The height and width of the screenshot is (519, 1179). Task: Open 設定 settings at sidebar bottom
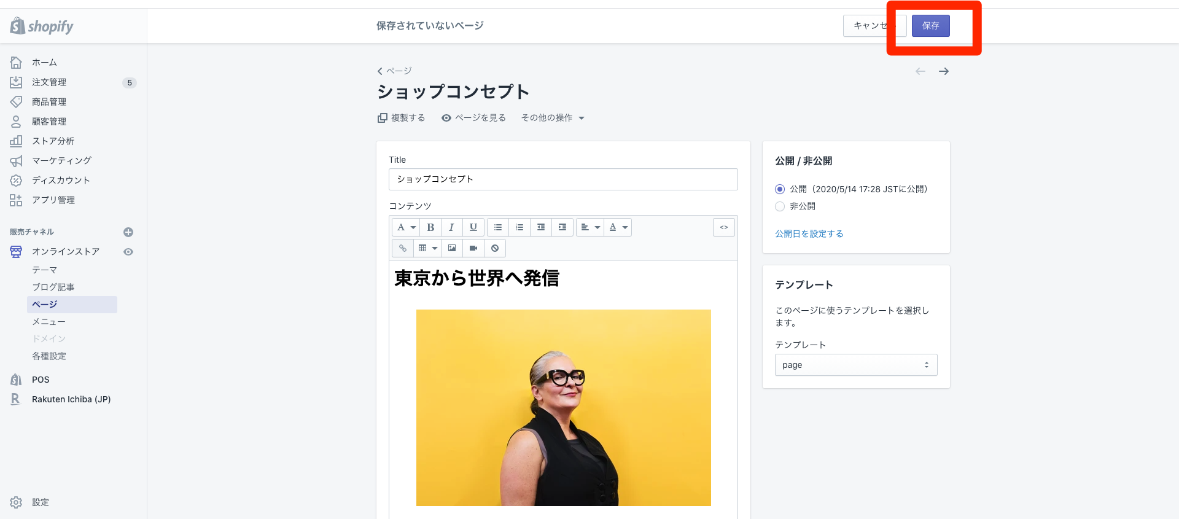41,502
